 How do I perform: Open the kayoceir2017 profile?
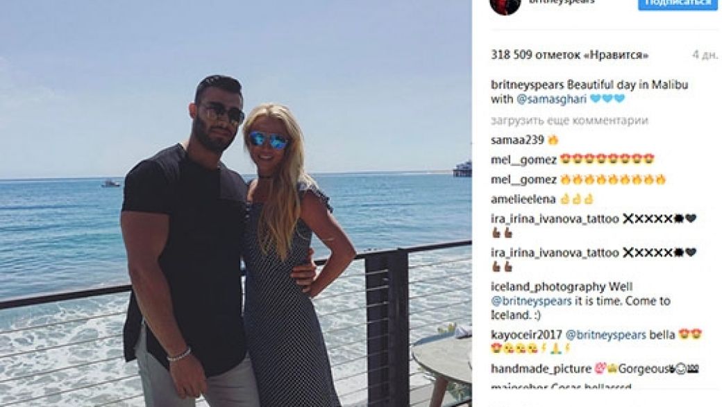pyautogui.click(x=526, y=335)
